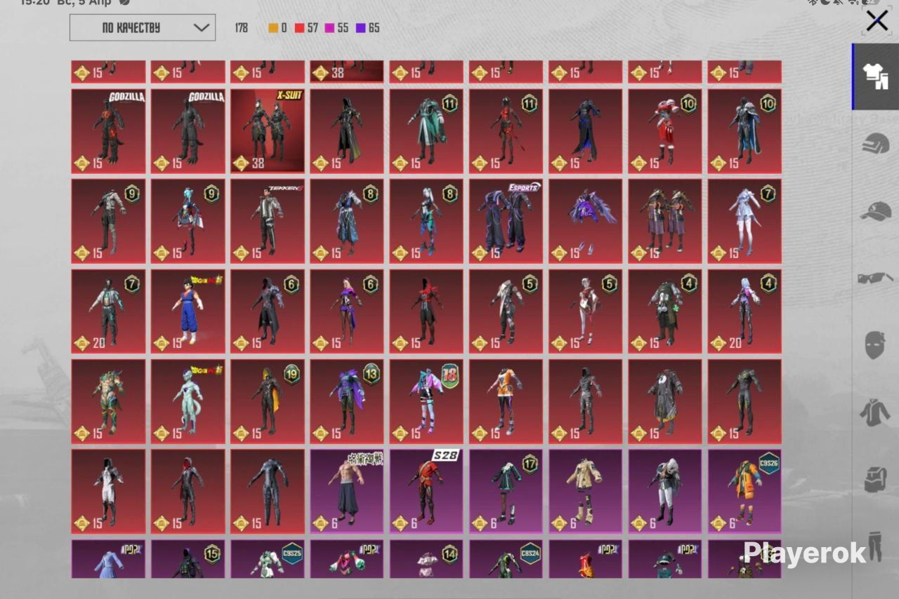The image size is (899, 599).
Task: Select the gold-green armored outfit
Action: coord(108,402)
